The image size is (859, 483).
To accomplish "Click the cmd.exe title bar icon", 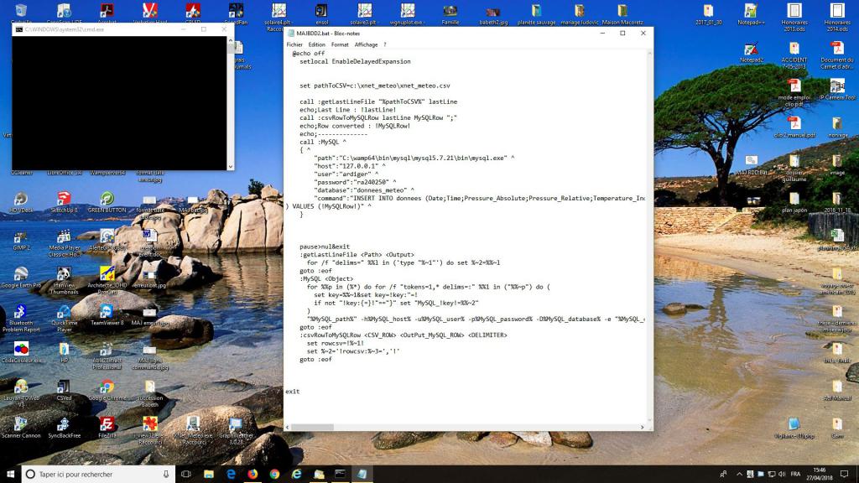I will (x=19, y=29).
